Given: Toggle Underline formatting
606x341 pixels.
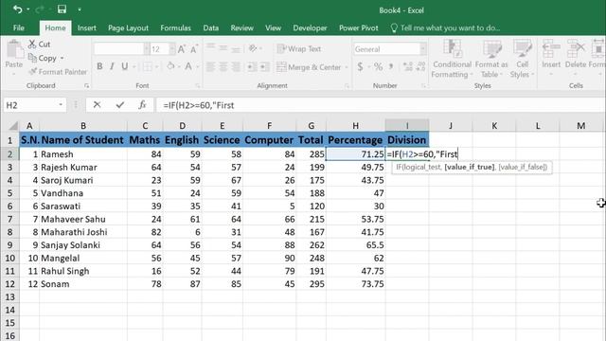Looking at the screenshot, I should (124, 66).
